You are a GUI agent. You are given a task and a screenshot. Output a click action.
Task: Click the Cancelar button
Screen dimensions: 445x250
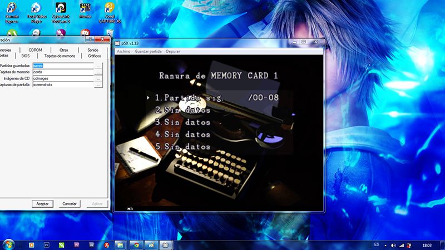(69, 204)
